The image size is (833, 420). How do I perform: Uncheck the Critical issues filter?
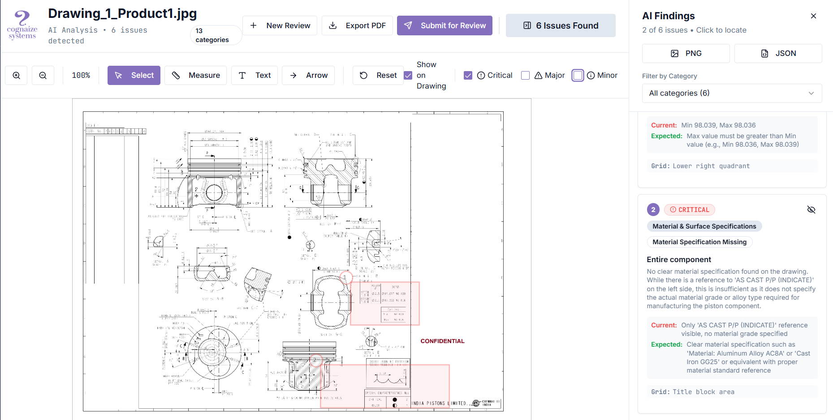[x=468, y=75]
